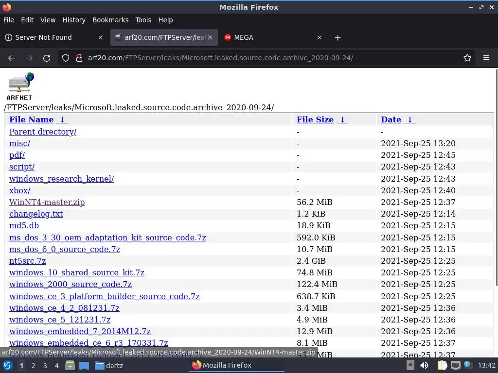
Task: Download windows_ce_3_platform_builder_source_code.7z
Action: (105, 296)
